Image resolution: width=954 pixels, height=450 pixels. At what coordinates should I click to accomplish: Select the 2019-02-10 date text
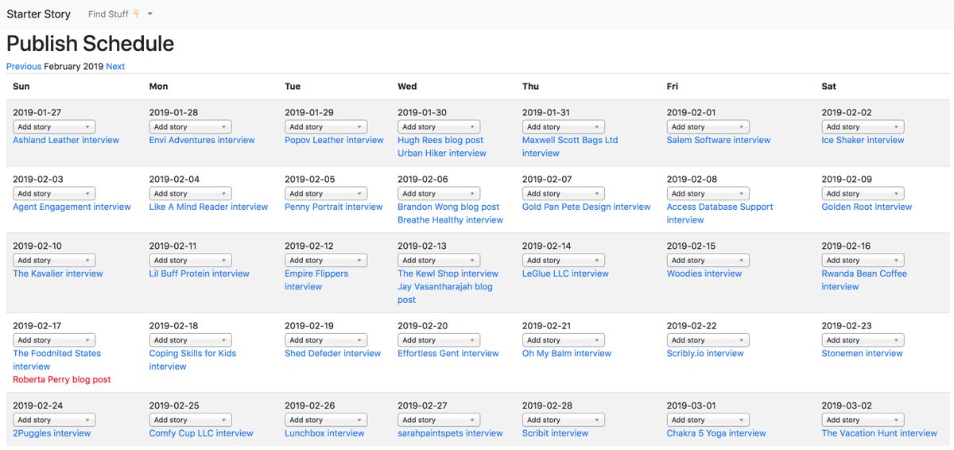coord(37,246)
